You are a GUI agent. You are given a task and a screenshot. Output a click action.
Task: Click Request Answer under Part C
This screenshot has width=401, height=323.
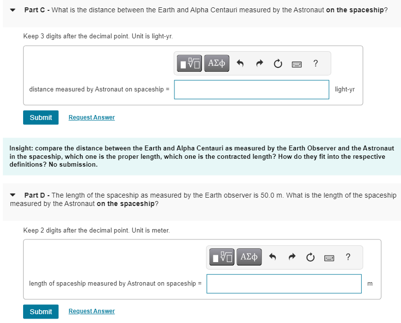(91, 117)
